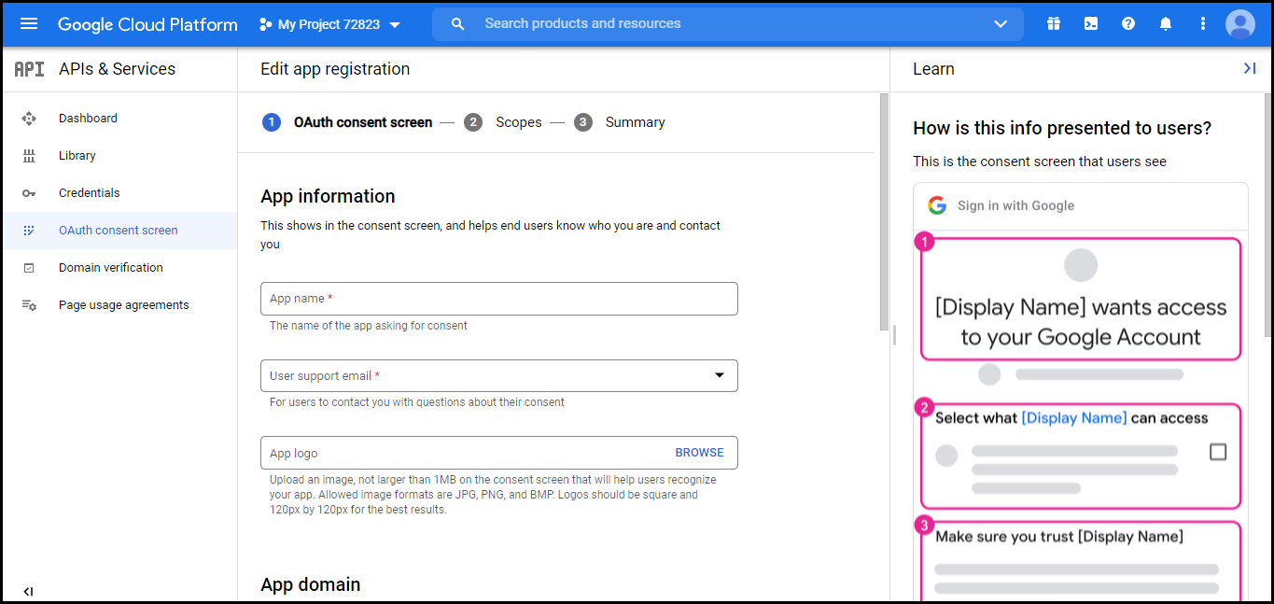Expand the My Project 72823 selector
The height and width of the screenshot is (604, 1274).
tap(330, 24)
